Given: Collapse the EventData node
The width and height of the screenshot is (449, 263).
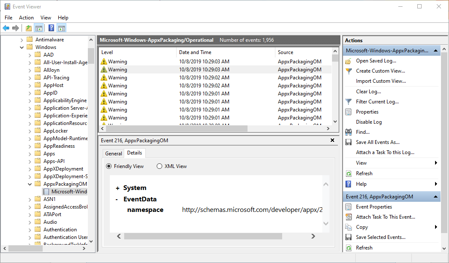Looking at the screenshot, I should tap(117, 199).
